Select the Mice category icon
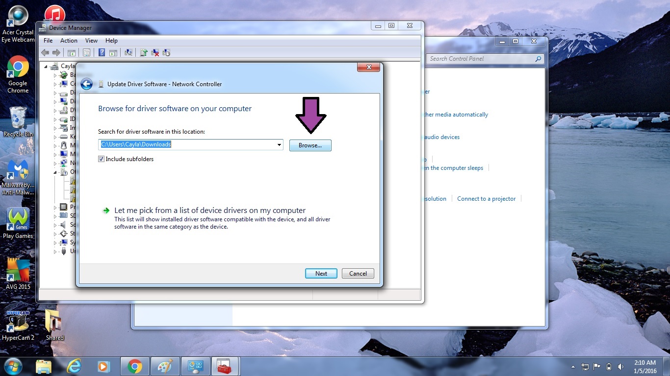Viewport: 670px width, 376px height. (63, 145)
